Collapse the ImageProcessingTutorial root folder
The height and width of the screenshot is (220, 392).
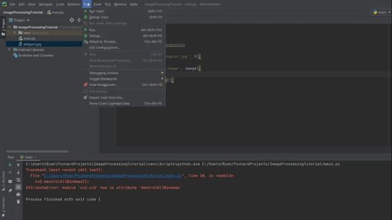pyautogui.click(x=10, y=27)
